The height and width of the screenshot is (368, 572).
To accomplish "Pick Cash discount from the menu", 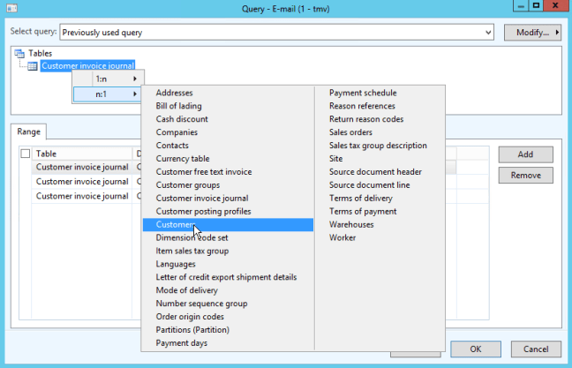I will [182, 119].
